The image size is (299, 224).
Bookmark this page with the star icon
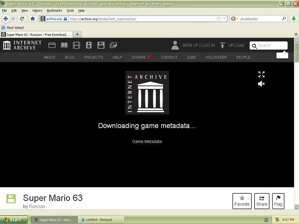[x=219, y=19]
